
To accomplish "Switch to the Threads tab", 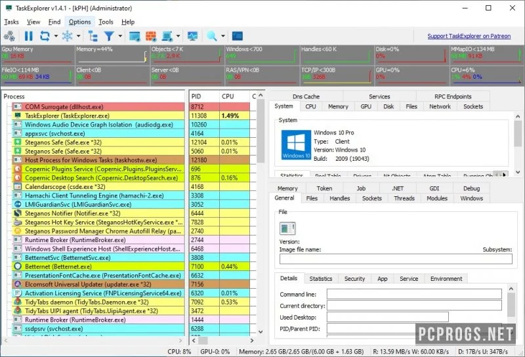I will pos(404,198).
